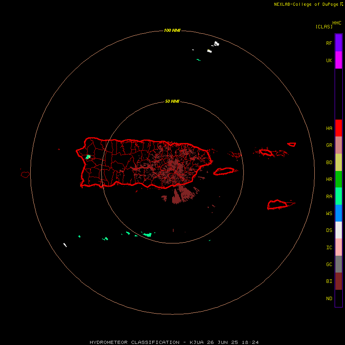Image resolution: width=345 pixels, height=345 pixels.
Task: Click the largest green rain echo south of island
Action: [x=148, y=235]
